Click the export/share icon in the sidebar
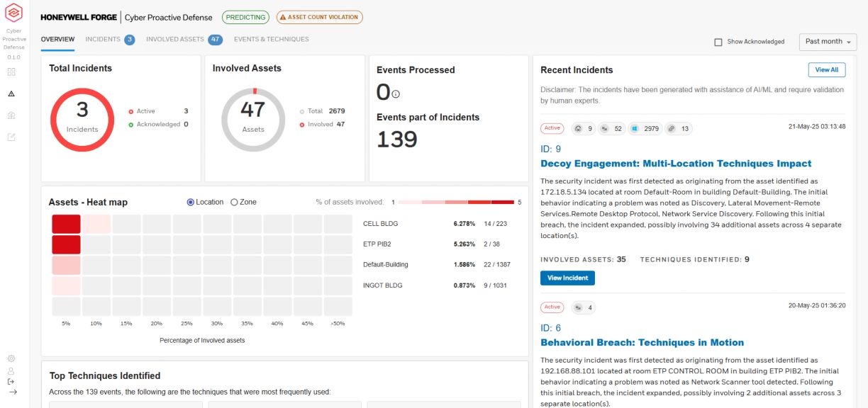 click(x=11, y=137)
